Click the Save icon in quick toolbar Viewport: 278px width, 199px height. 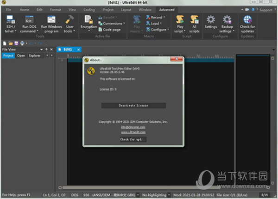[x=16, y=44]
